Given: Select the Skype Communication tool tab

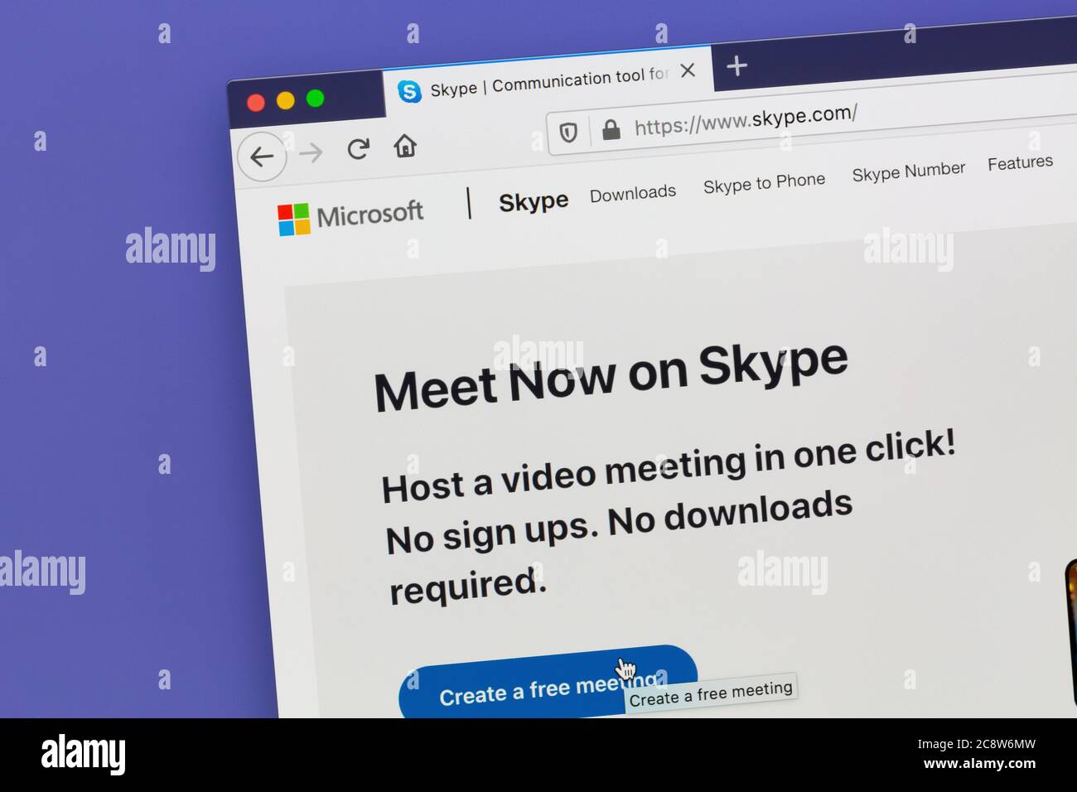Looking at the screenshot, I should pos(548,83).
